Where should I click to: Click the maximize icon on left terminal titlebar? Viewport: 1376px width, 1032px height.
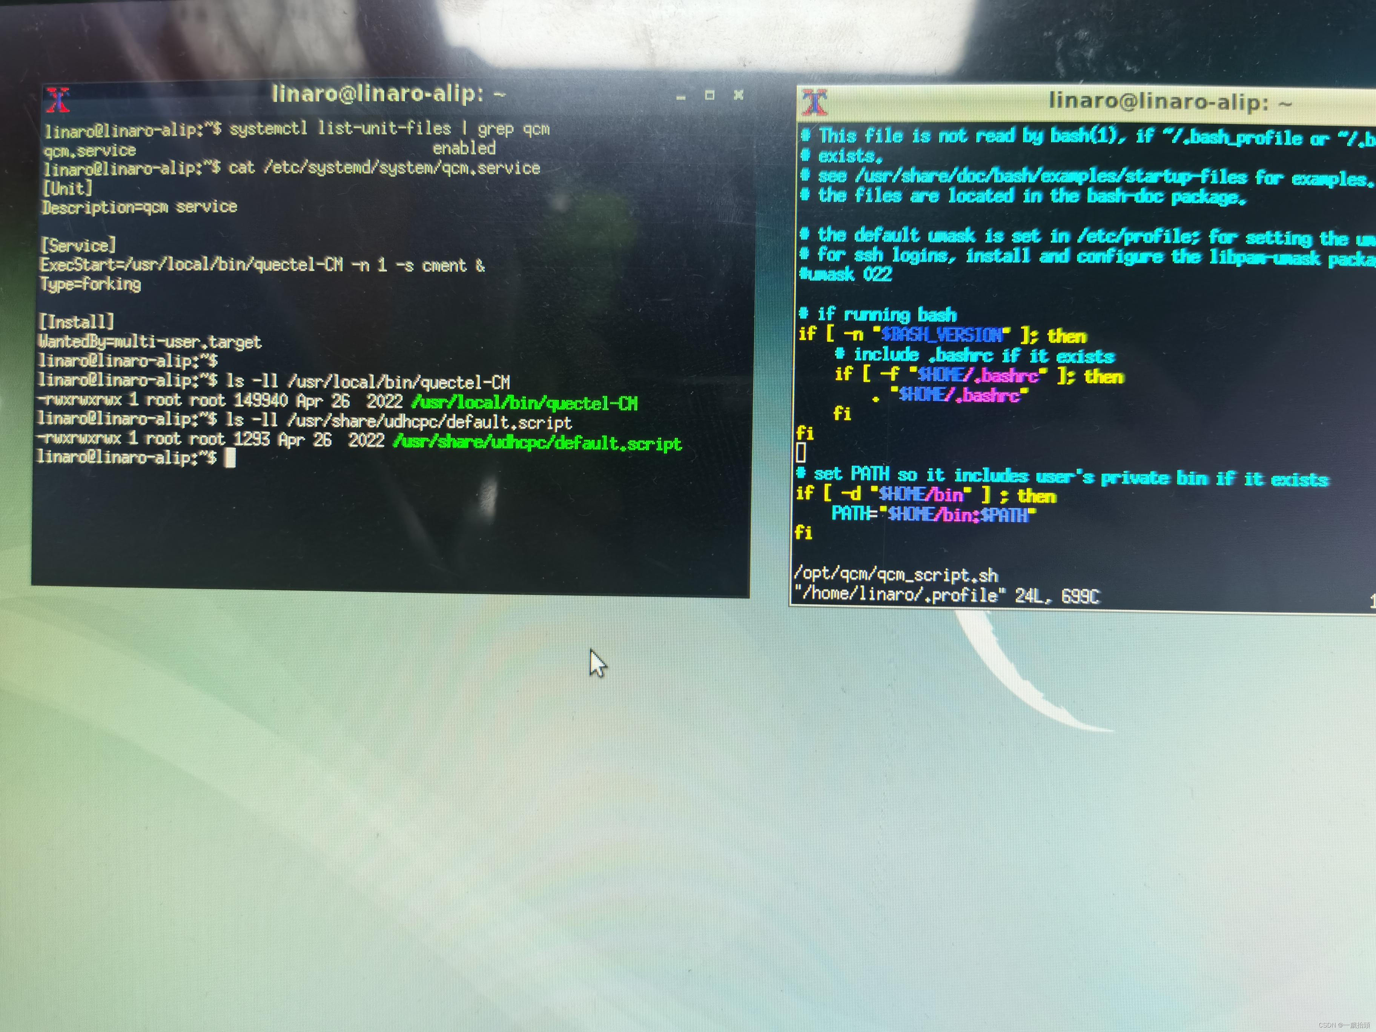pyautogui.click(x=709, y=96)
